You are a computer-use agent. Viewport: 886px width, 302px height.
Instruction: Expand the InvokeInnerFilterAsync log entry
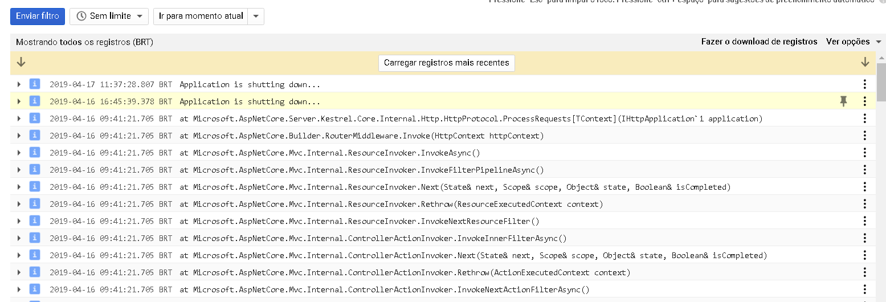(19, 238)
